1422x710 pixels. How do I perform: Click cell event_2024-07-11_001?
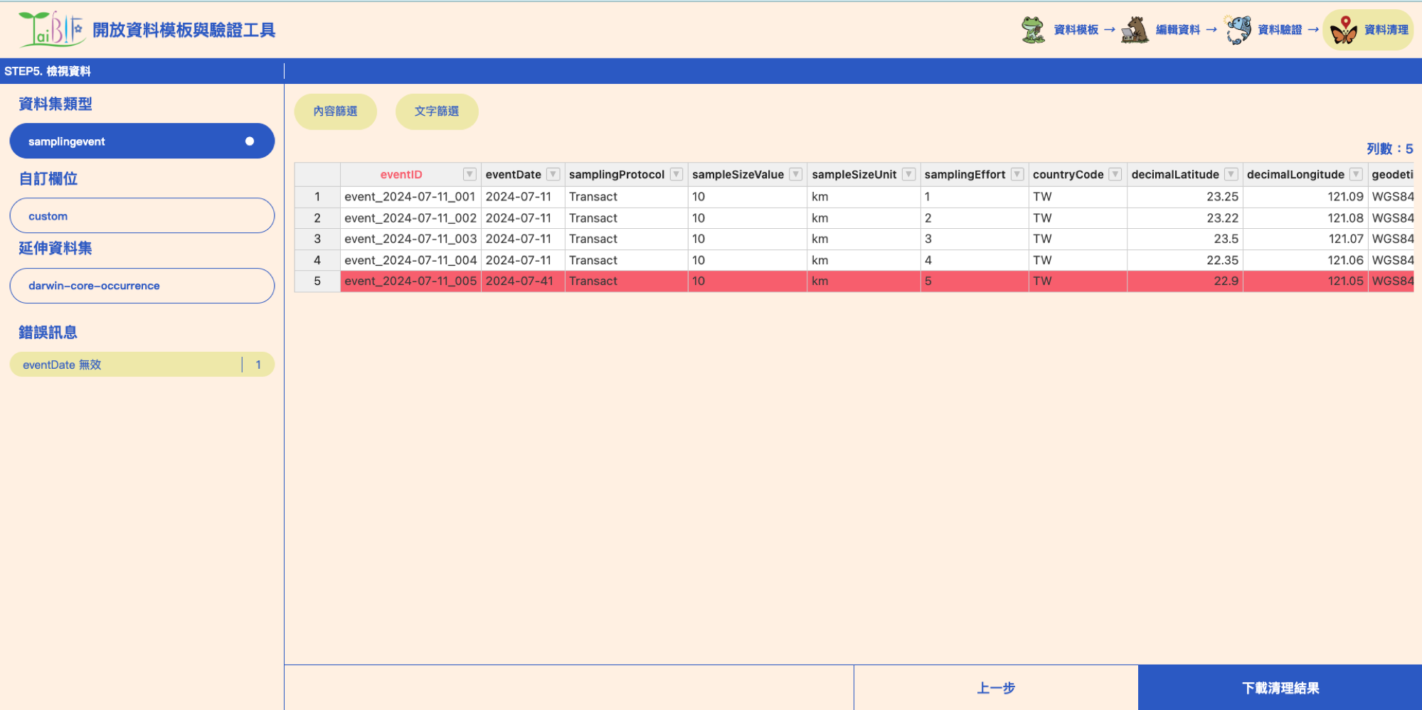pos(410,196)
